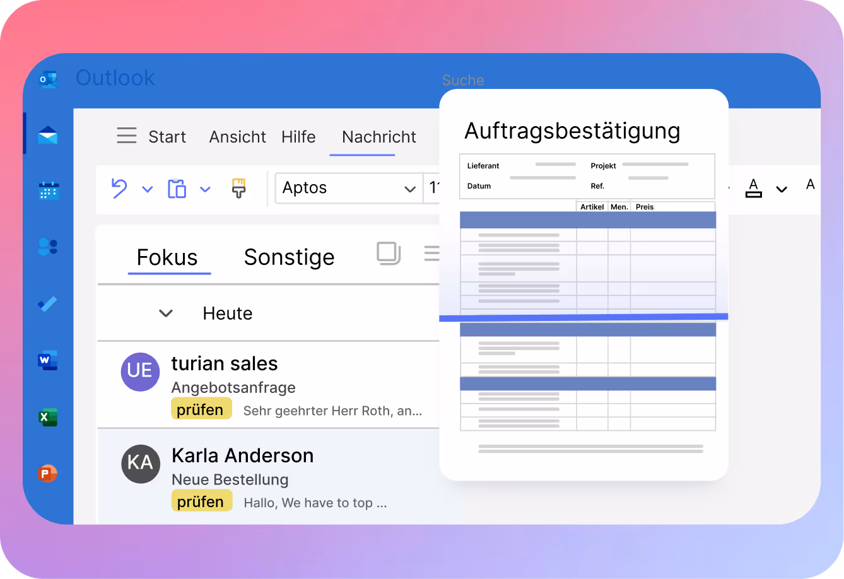The height and width of the screenshot is (579, 844).
Task: Open the To Do checkmark app
Action: point(47,304)
